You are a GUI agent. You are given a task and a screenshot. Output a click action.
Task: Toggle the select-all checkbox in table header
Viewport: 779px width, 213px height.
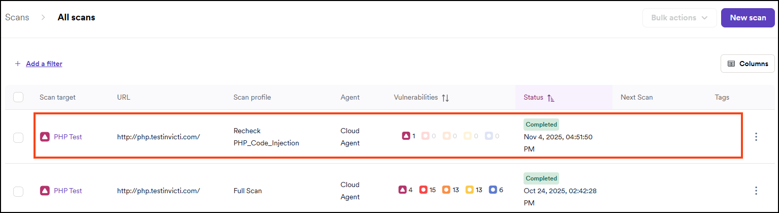(x=18, y=97)
